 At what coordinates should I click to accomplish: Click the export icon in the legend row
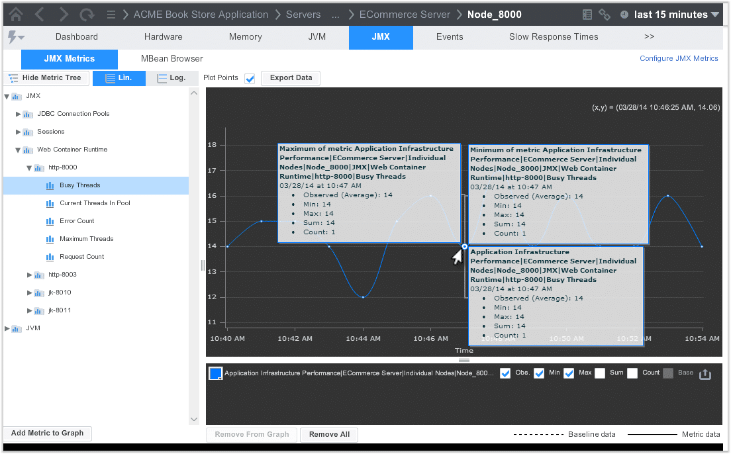point(705,374)
